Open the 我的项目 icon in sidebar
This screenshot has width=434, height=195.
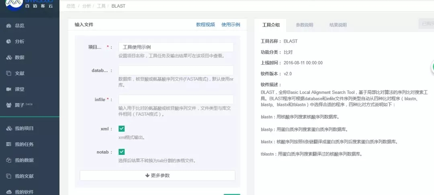(x=8, y=129)
